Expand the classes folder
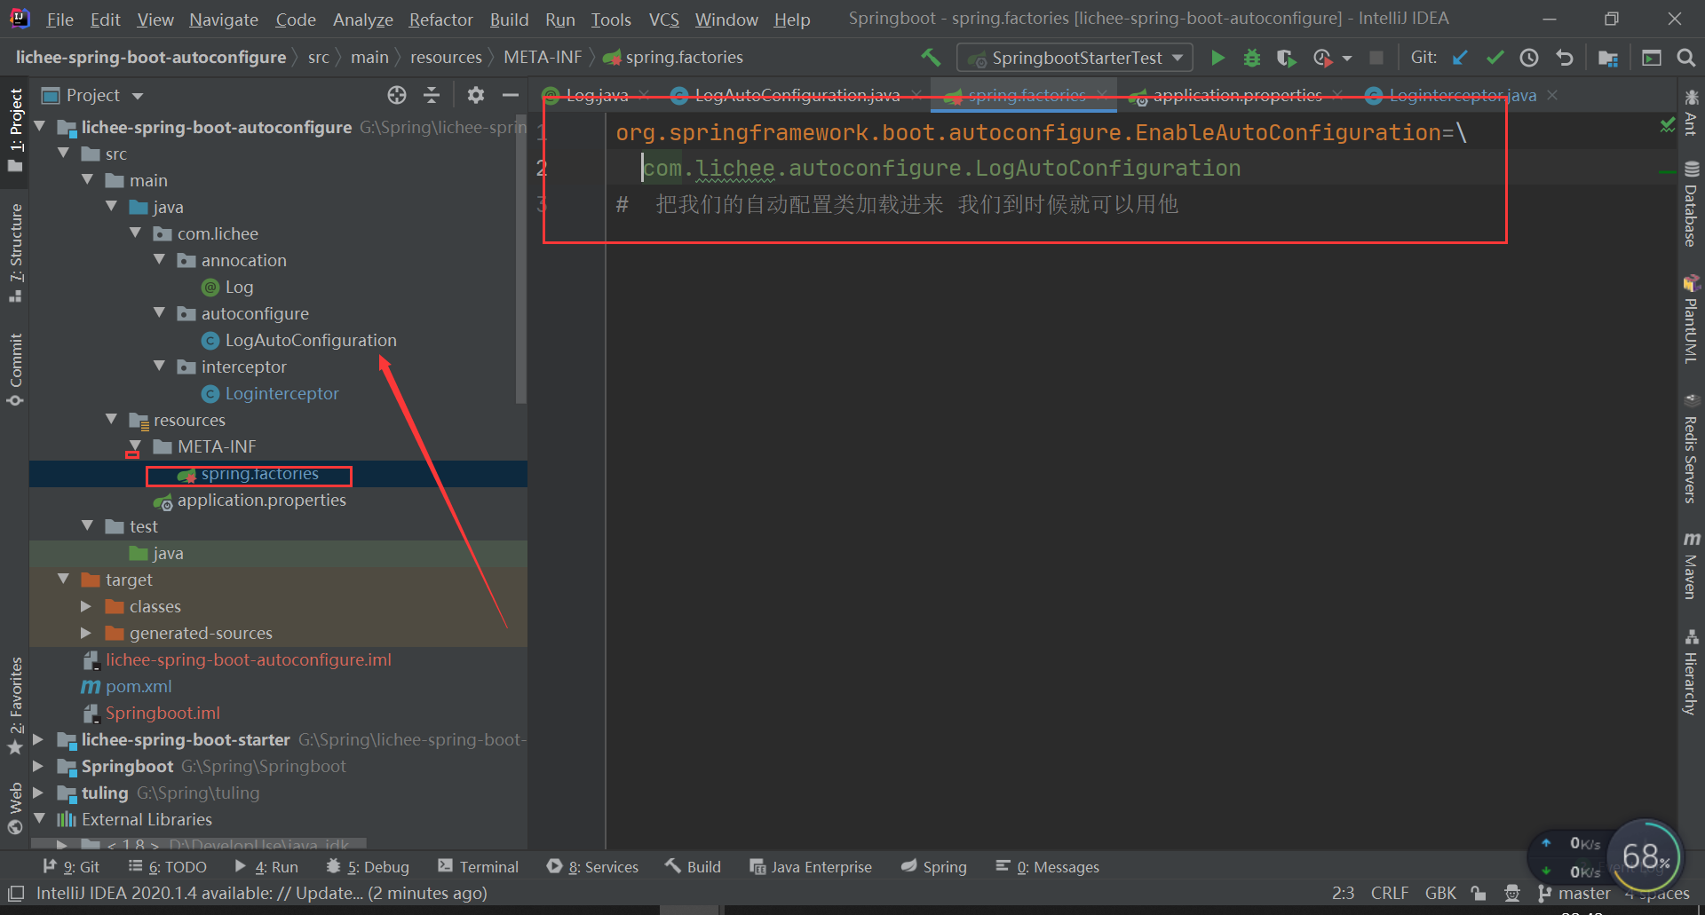 [x=86, y=606]
